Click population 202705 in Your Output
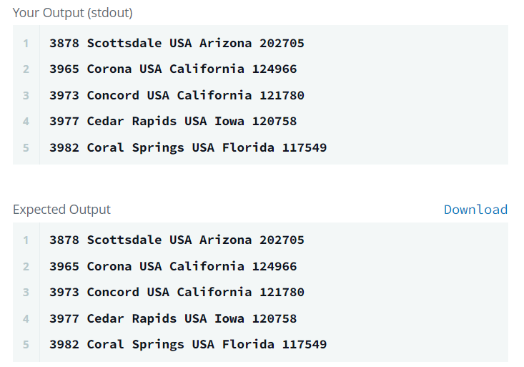 [282, 43]
